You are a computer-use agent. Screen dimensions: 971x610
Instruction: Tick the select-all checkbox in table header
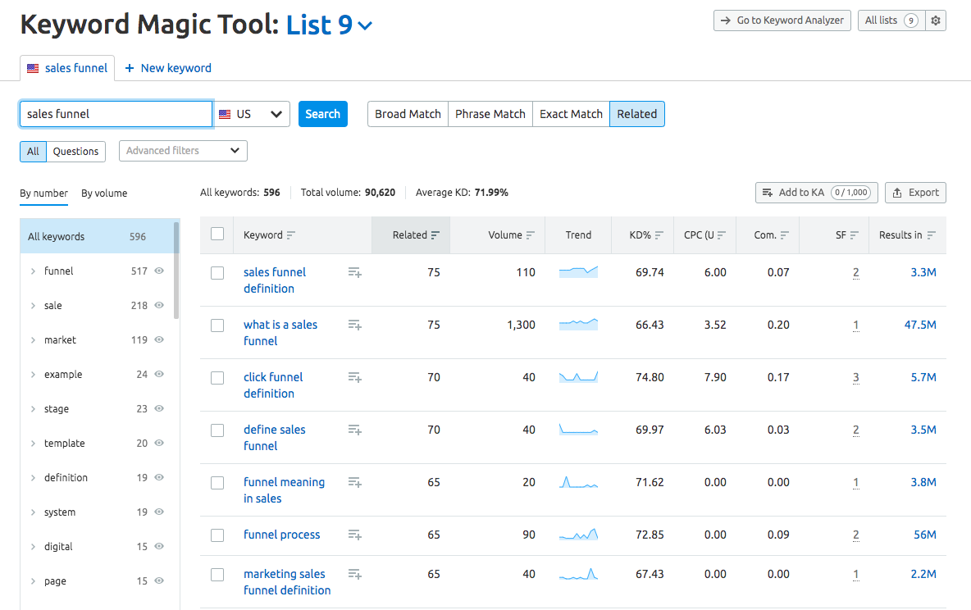coord(217,234)
